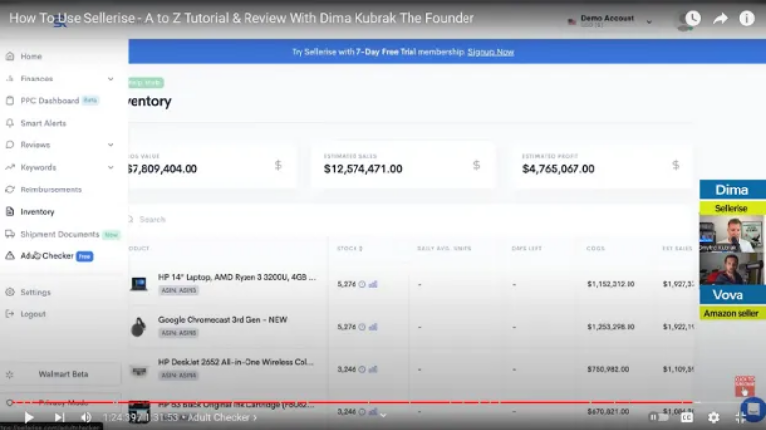Click the exit full screen icon
This screenshot has width=766, height=430.
[x=740, y=417]
